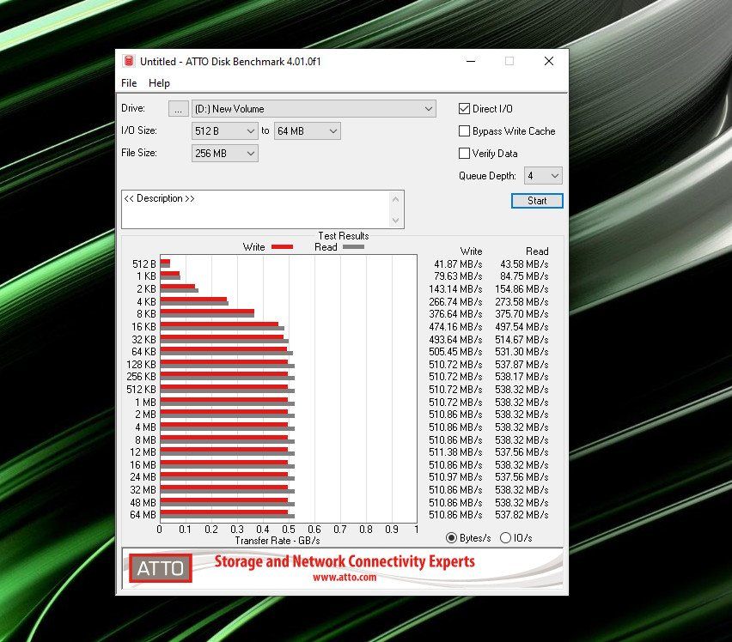The image size is (732, 642).
Task: Click inside the Description text box
Action: coord(256,209)
